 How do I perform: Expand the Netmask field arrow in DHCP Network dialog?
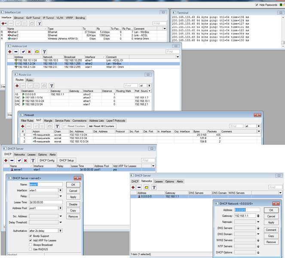258,222
